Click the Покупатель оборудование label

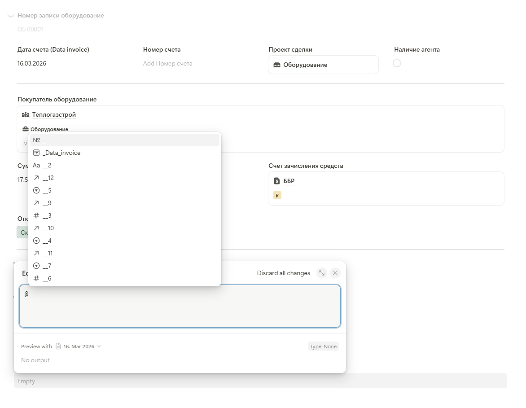click(x=57, y=99)
